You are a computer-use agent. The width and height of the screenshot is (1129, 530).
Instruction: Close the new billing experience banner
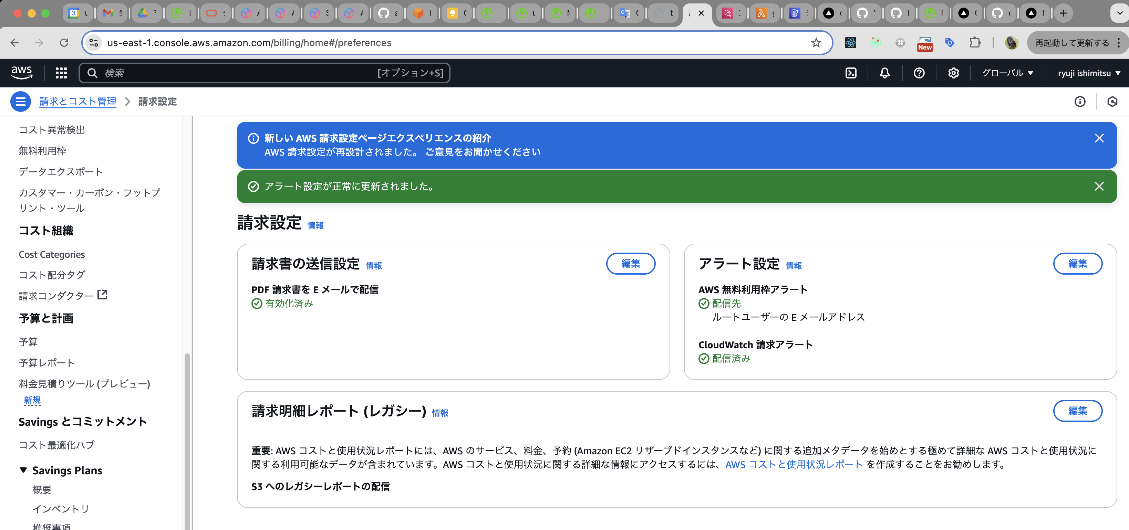pyautogui.click(x=1099, y=138)
